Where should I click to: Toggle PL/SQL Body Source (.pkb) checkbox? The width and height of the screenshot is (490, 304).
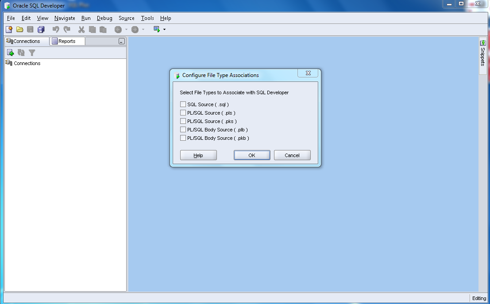183,138
